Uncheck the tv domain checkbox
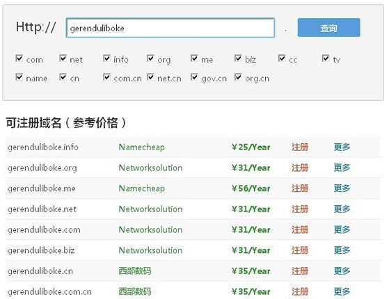This screenshot has height=299, width=389. click(326, 58)
